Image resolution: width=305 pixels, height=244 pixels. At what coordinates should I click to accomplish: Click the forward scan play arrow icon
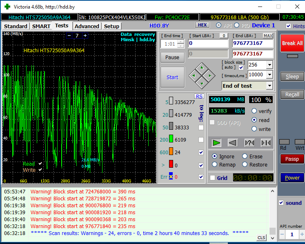tap(216, 142)
